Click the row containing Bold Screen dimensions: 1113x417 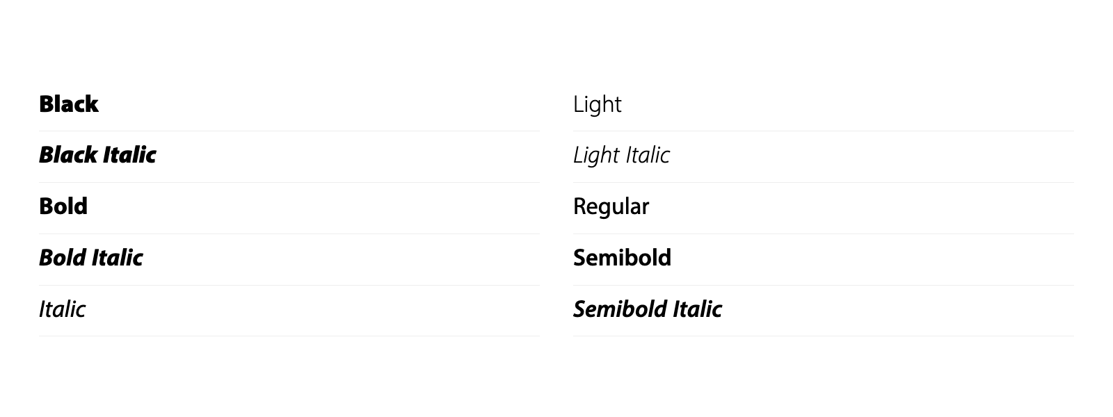289,208
